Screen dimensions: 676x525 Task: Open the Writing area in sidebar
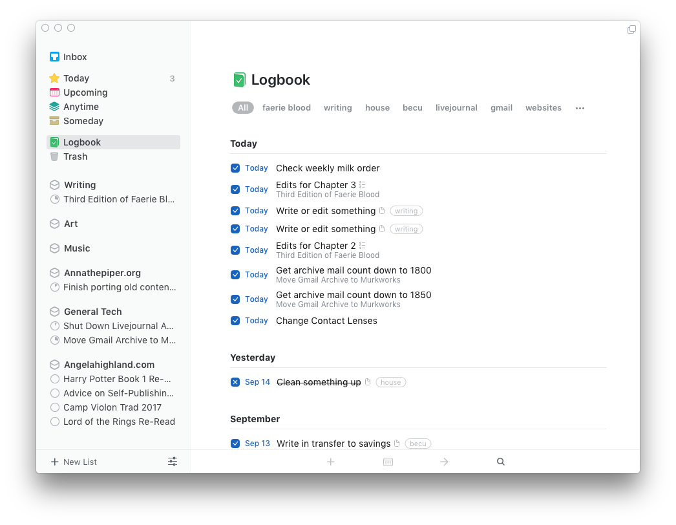(x=79, y=185)
